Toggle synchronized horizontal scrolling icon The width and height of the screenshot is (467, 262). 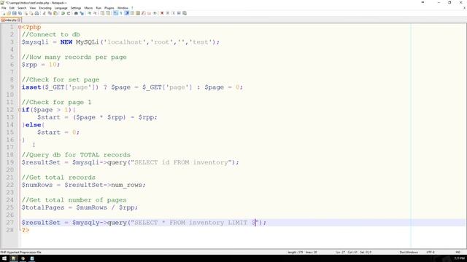(108, 13)
